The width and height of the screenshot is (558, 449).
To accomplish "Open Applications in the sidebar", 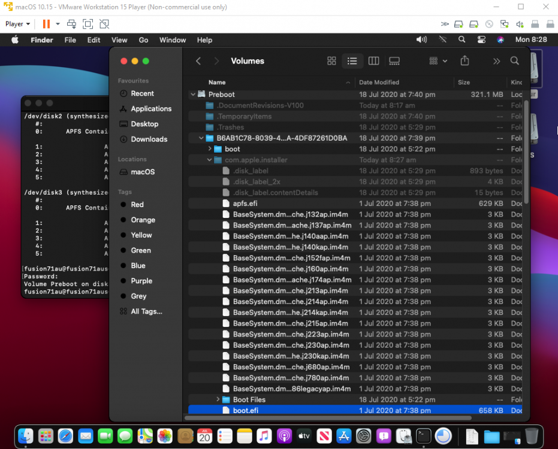I will pyautogui.click(x=151, y=109).
